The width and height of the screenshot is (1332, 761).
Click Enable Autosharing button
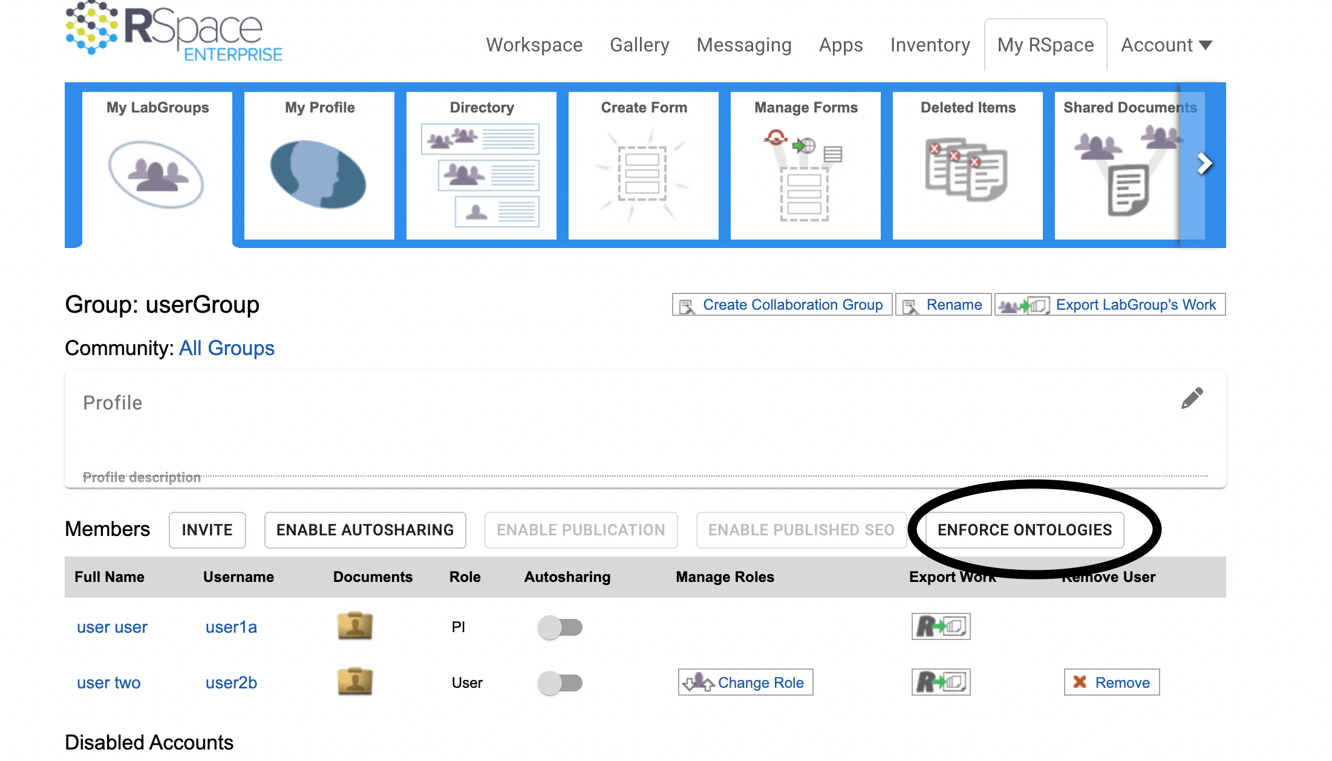pos(365,530)
